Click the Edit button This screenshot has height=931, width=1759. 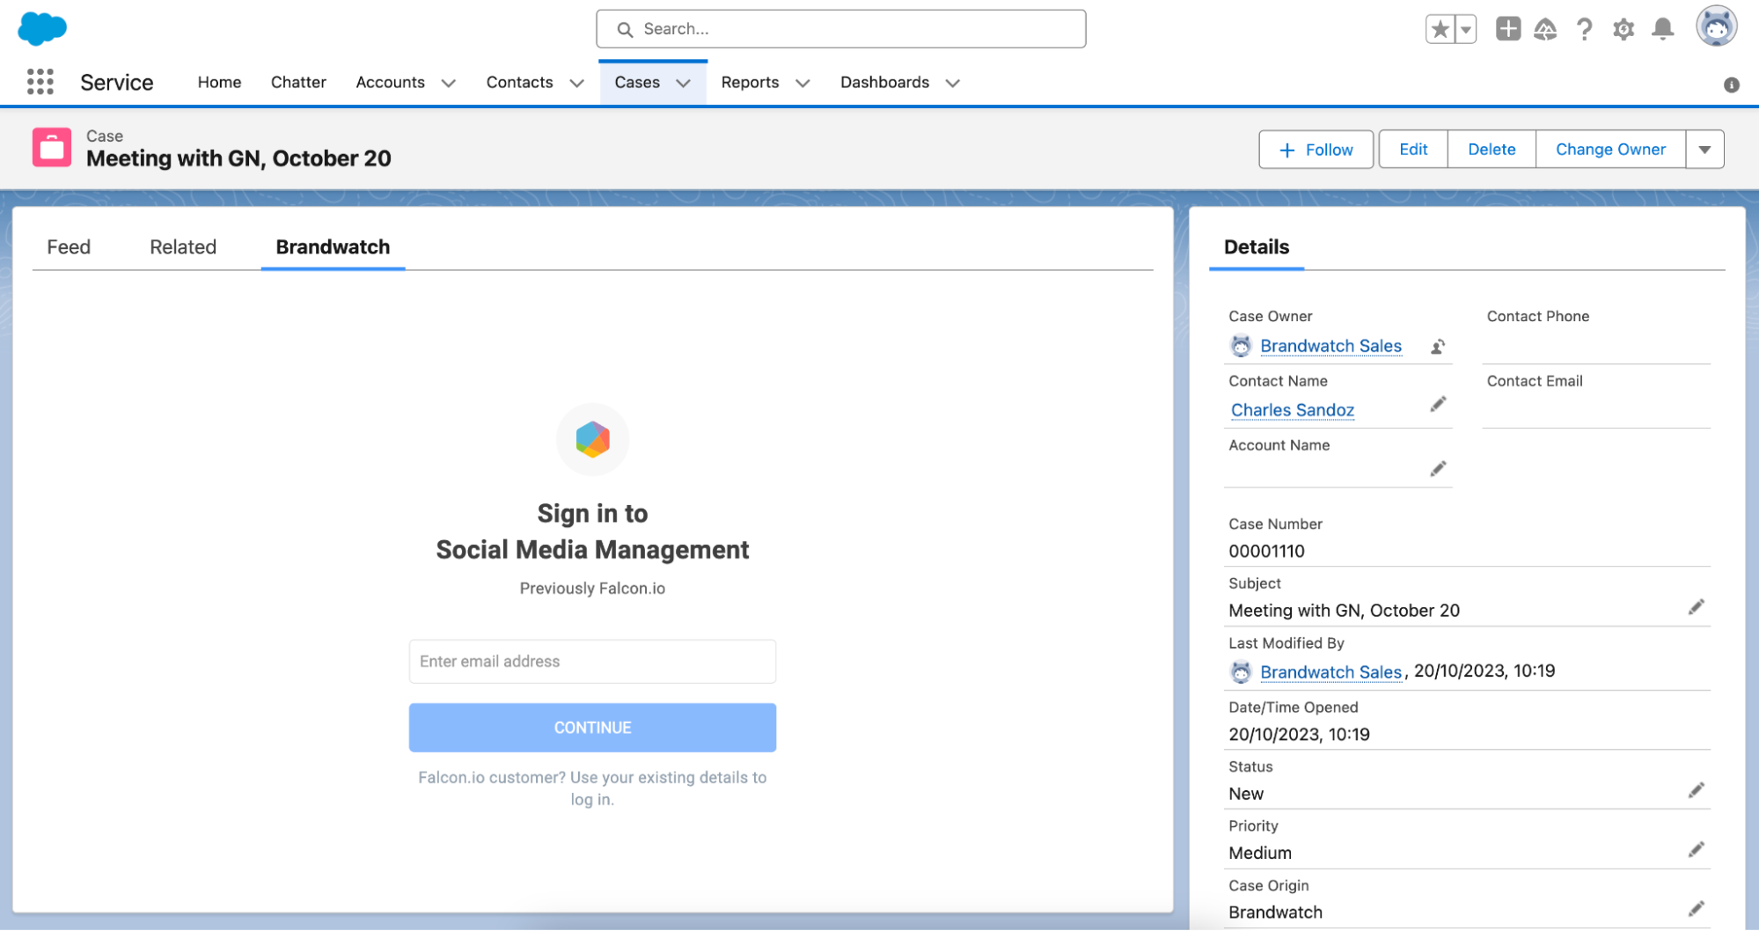pos(1413,150)
